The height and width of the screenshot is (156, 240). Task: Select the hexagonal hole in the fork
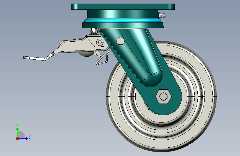coord(120,41)
